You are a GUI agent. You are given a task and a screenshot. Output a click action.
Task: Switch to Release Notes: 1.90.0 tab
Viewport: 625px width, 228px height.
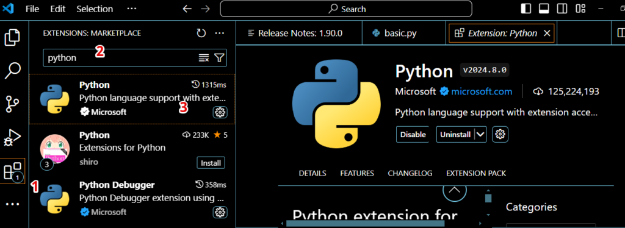299,34
